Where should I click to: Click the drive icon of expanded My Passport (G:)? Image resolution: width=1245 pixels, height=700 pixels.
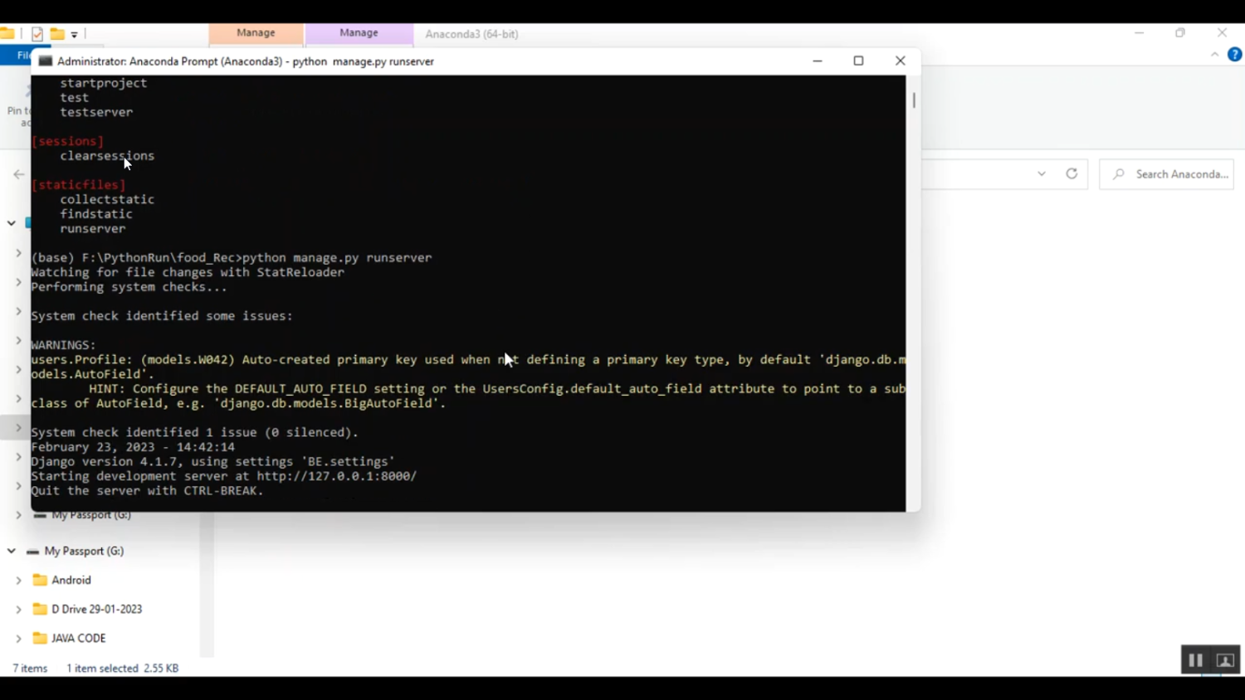[x=32, y=552]
